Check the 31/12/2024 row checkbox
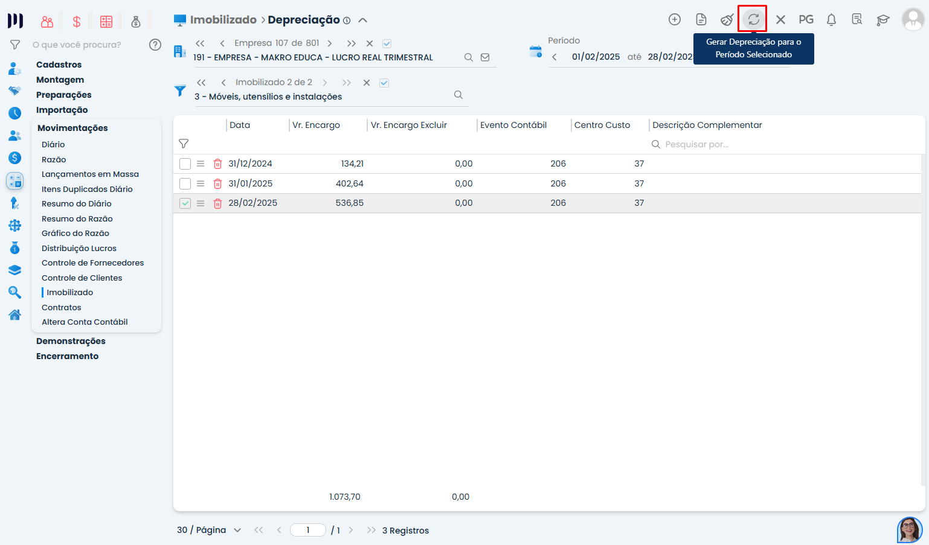This screenshot has height=545, width=929. pos(185,164)
